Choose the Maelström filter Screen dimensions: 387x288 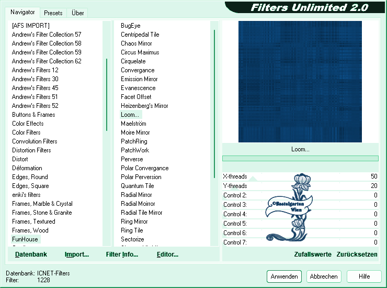[133, 124]
